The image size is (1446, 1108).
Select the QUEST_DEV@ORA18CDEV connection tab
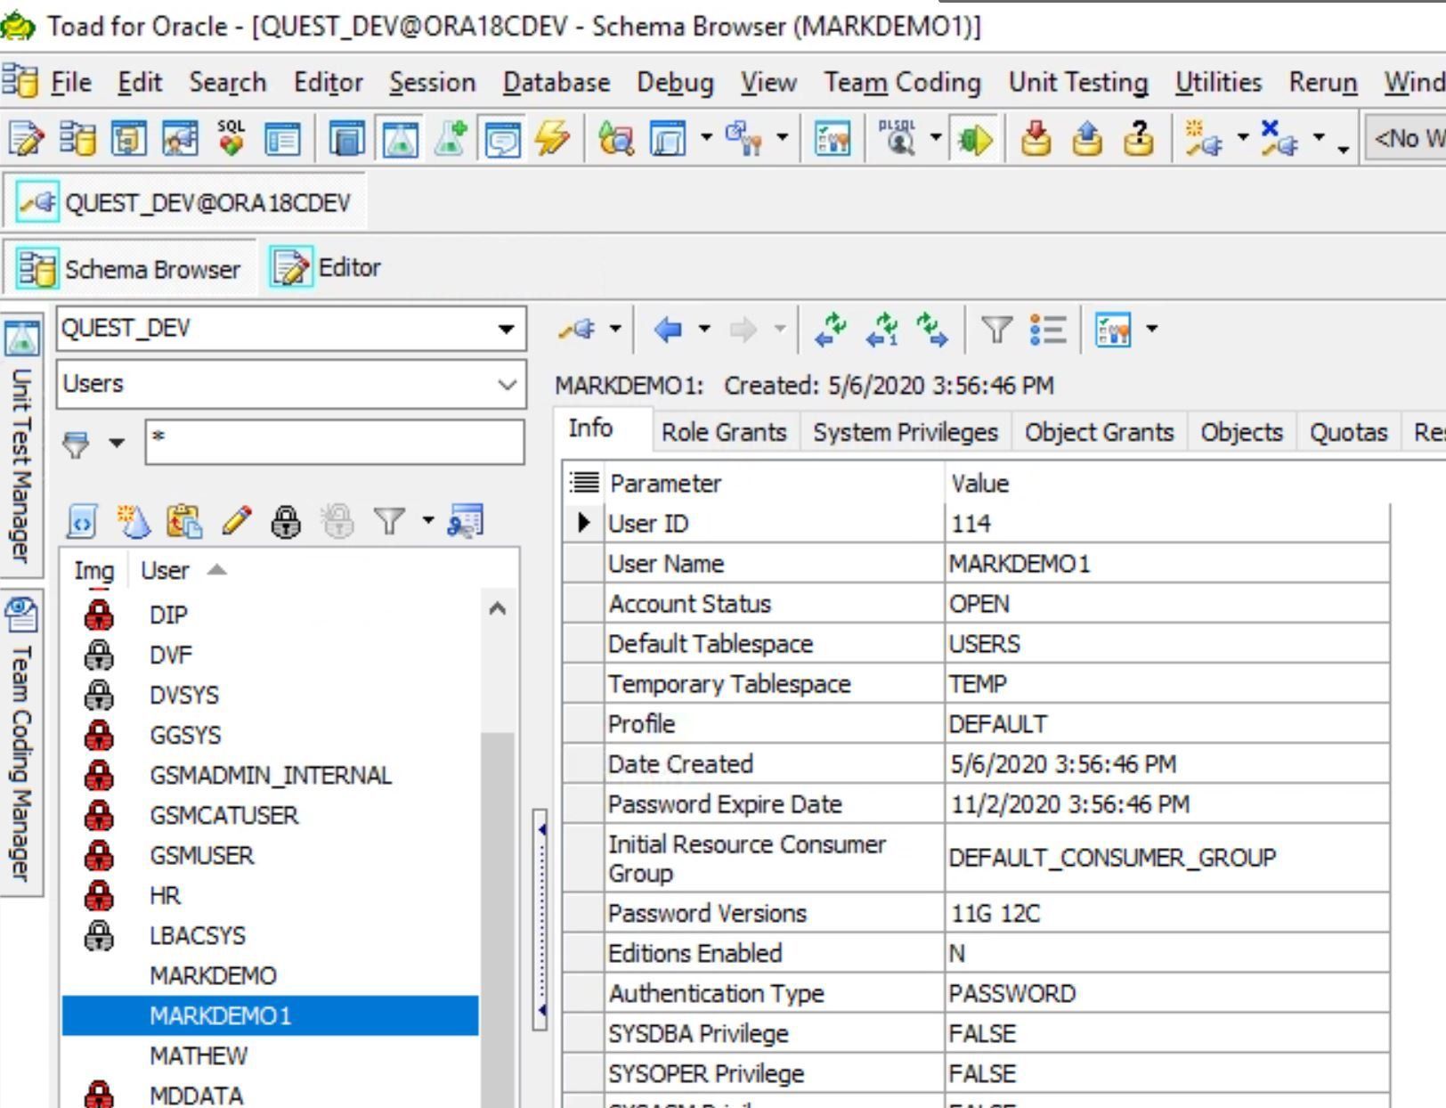(183, 203)
